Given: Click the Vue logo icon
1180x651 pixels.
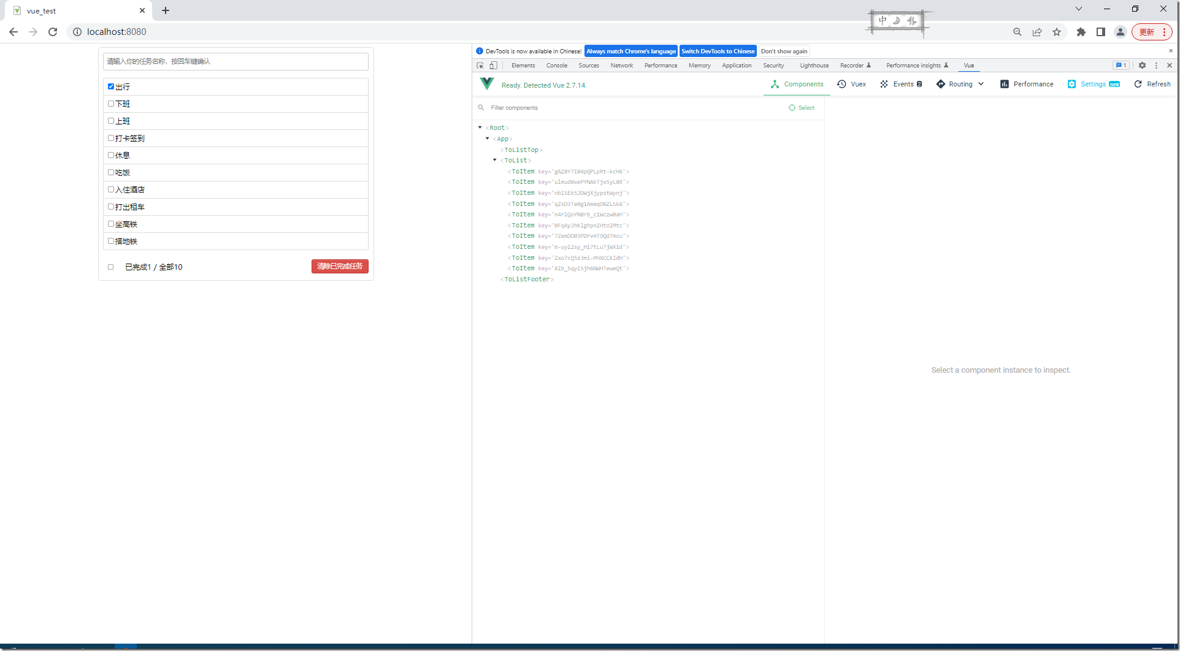Looking at the screenshot, I should 487,84.
